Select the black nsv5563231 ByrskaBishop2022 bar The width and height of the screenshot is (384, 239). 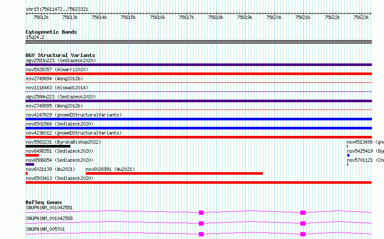(48, 146)
